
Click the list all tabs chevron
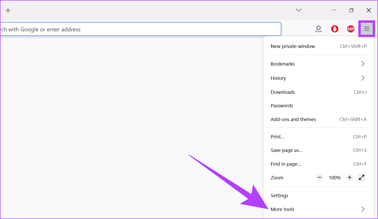(x=299, y=10)
